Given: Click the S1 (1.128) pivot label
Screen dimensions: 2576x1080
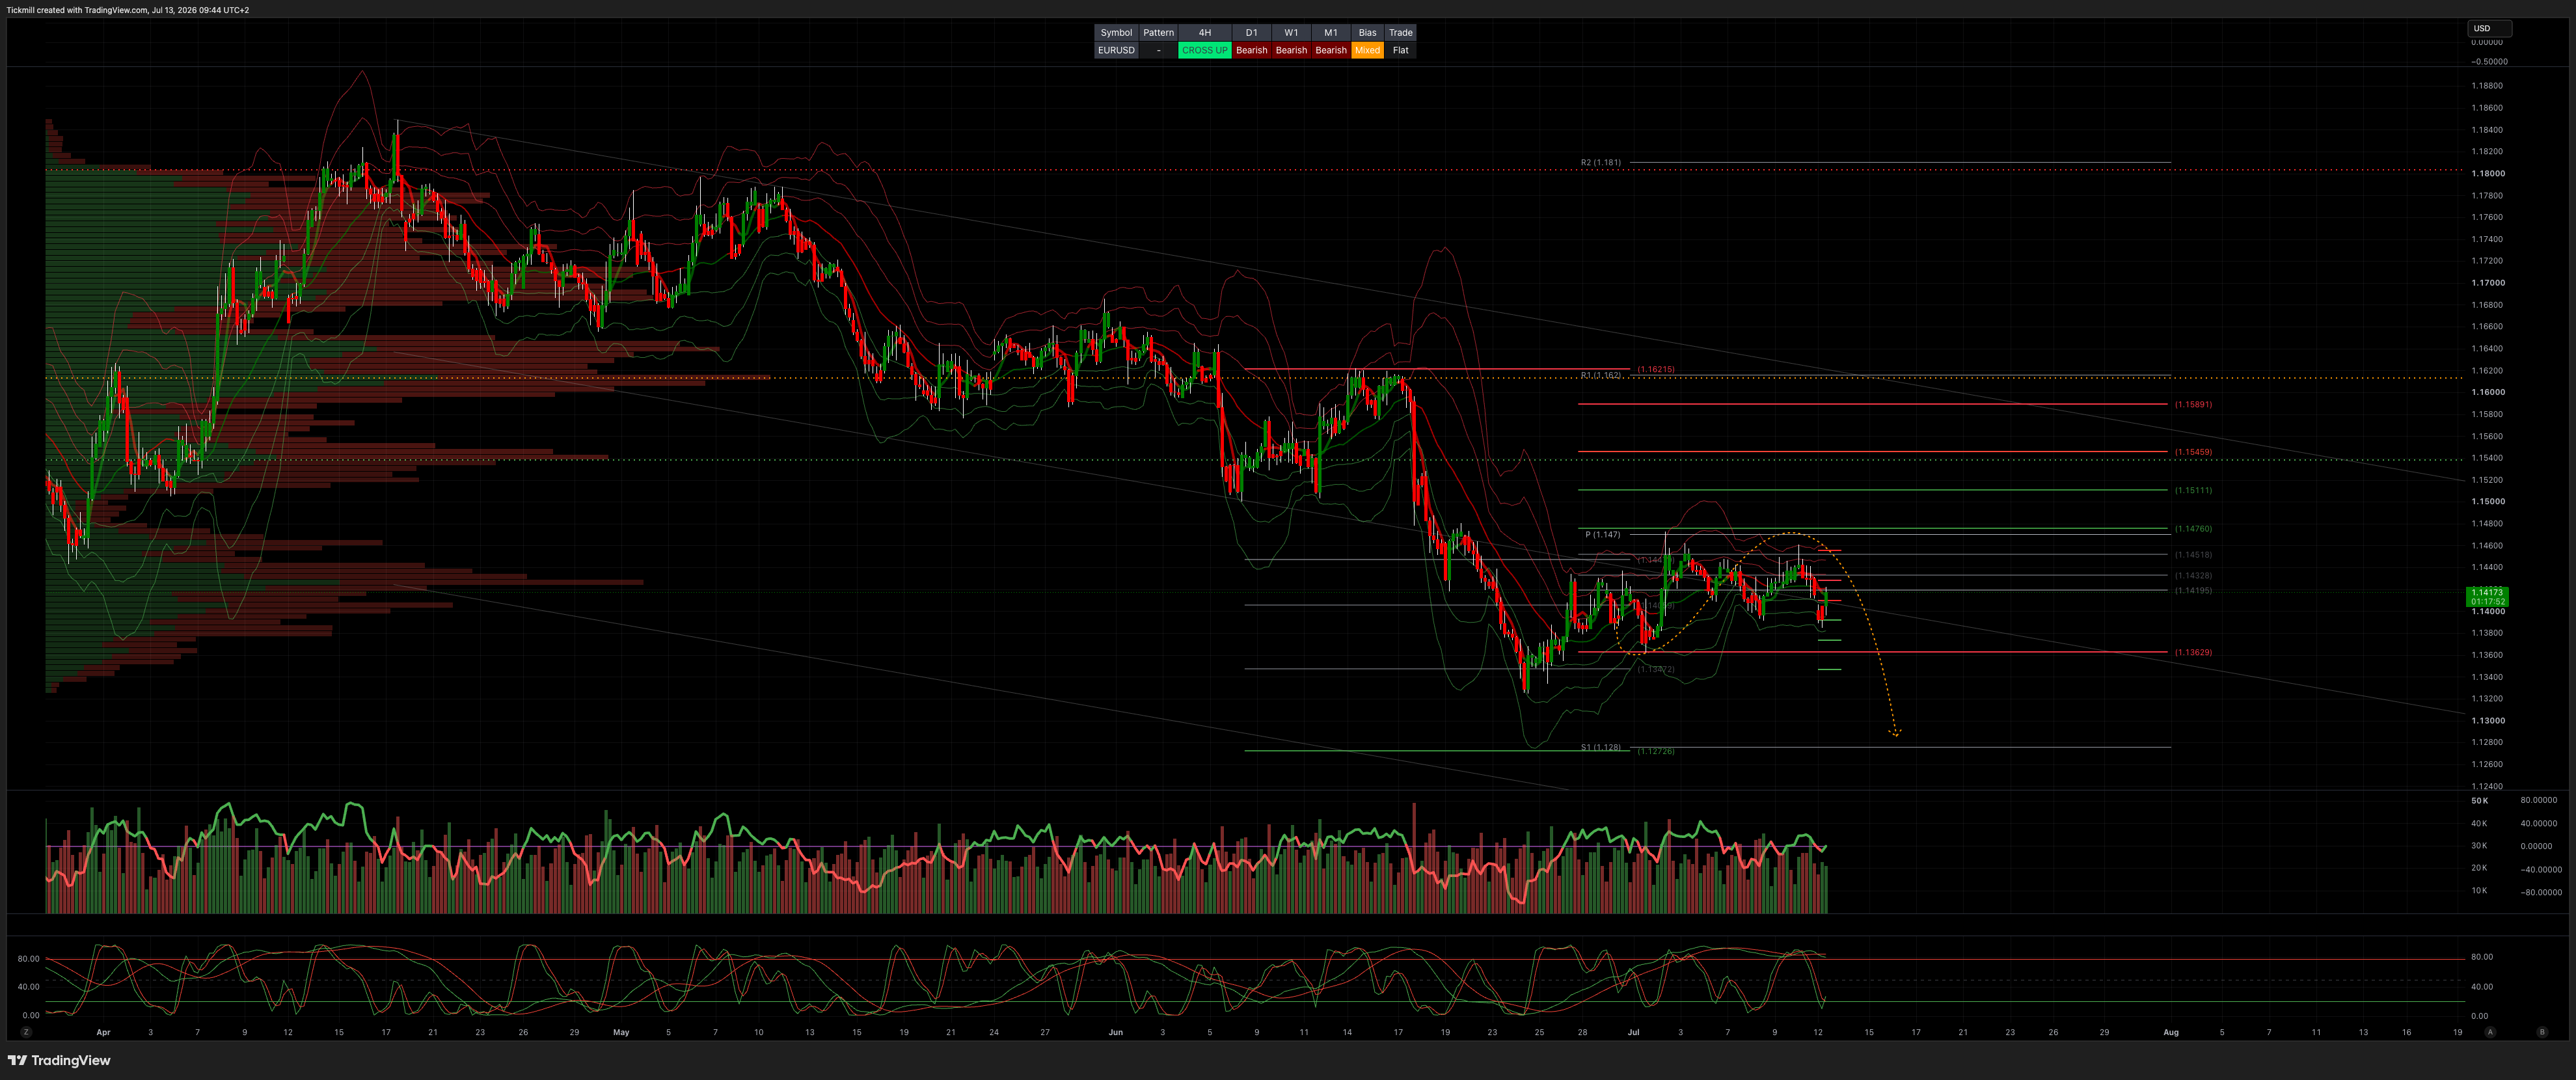Looking at the screenshot, I should pos(1601,747).
